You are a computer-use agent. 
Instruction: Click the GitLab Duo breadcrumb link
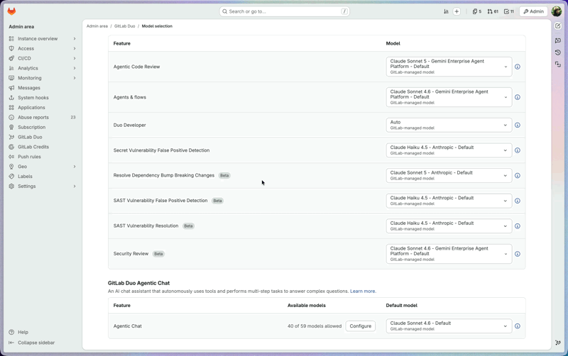[x=125, y=26]
